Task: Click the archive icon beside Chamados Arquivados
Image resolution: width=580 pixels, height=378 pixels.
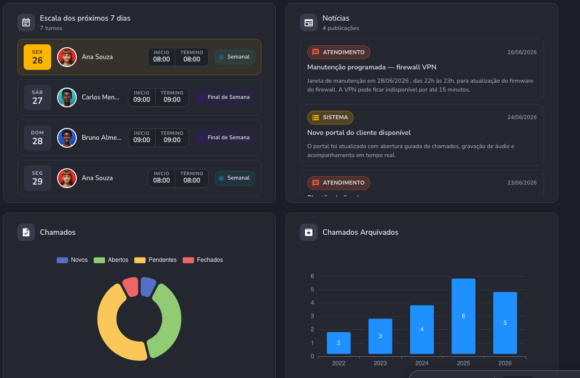Action: (x=309, y=232)
